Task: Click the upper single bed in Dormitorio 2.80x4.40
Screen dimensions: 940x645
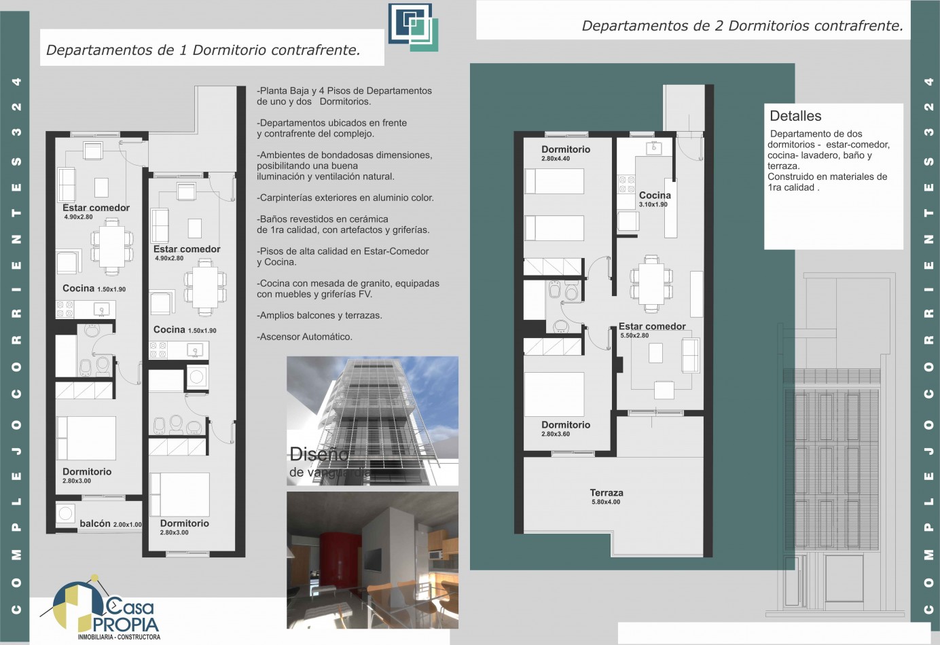Action: [x=554, y=181]
